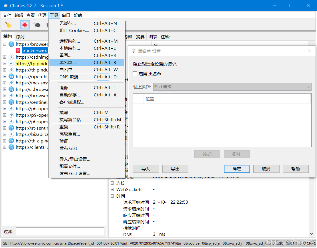Click lightning icon beside https://th.pindu
This screenshot has width=317, height=248.
[x=11, y=70]
